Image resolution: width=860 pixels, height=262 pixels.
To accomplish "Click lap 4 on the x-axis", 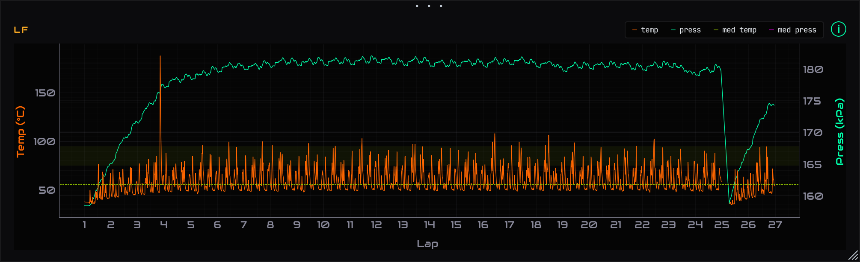I will 164,225.
